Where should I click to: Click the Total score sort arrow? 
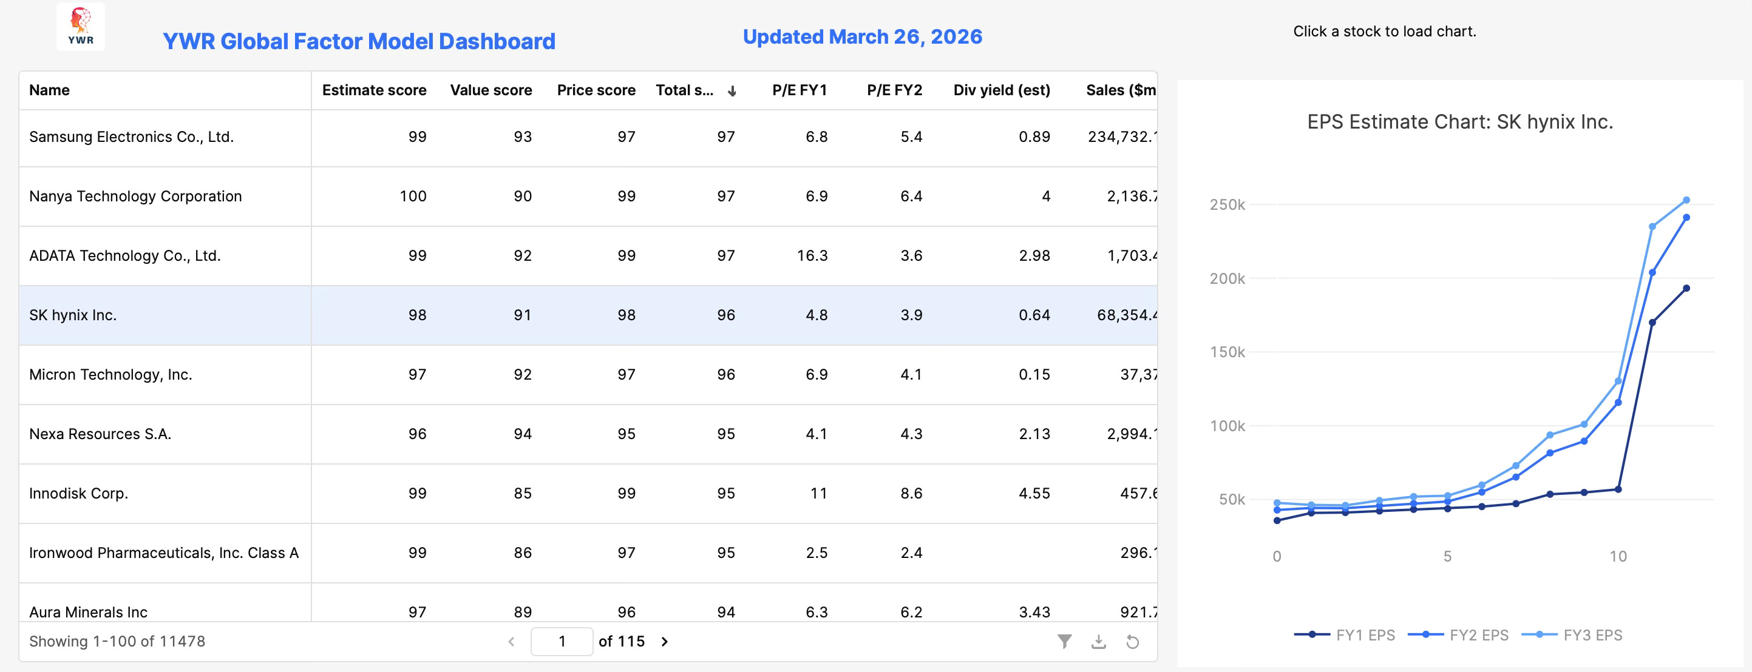click(732, 91)
